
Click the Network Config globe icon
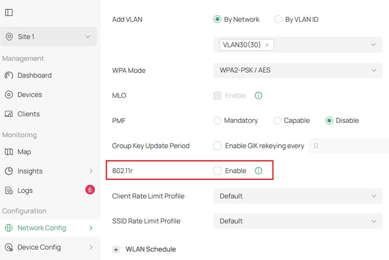coord(9,228)
